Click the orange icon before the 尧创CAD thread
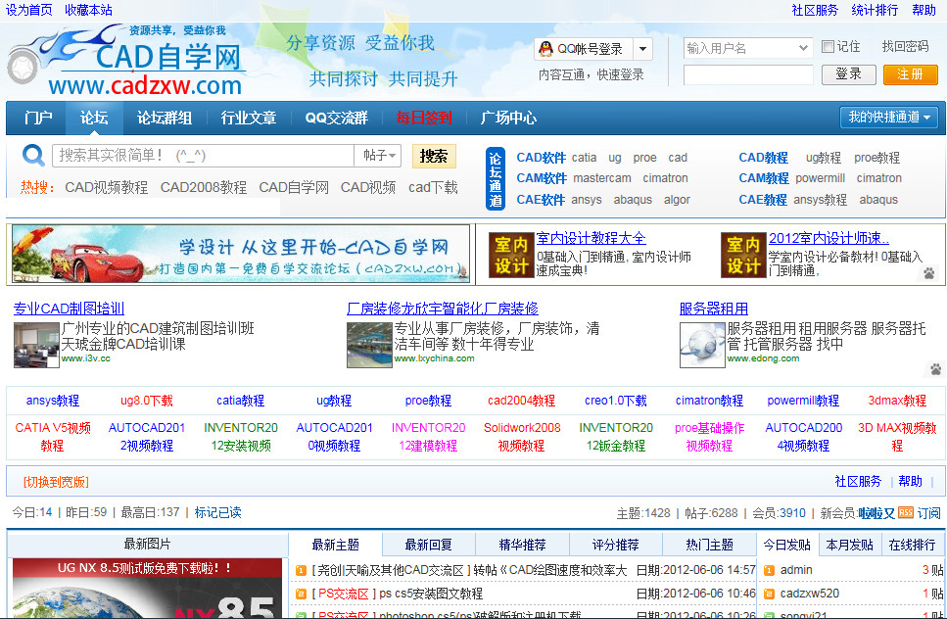Screen dimensions: 947x619 coord(299,569)
